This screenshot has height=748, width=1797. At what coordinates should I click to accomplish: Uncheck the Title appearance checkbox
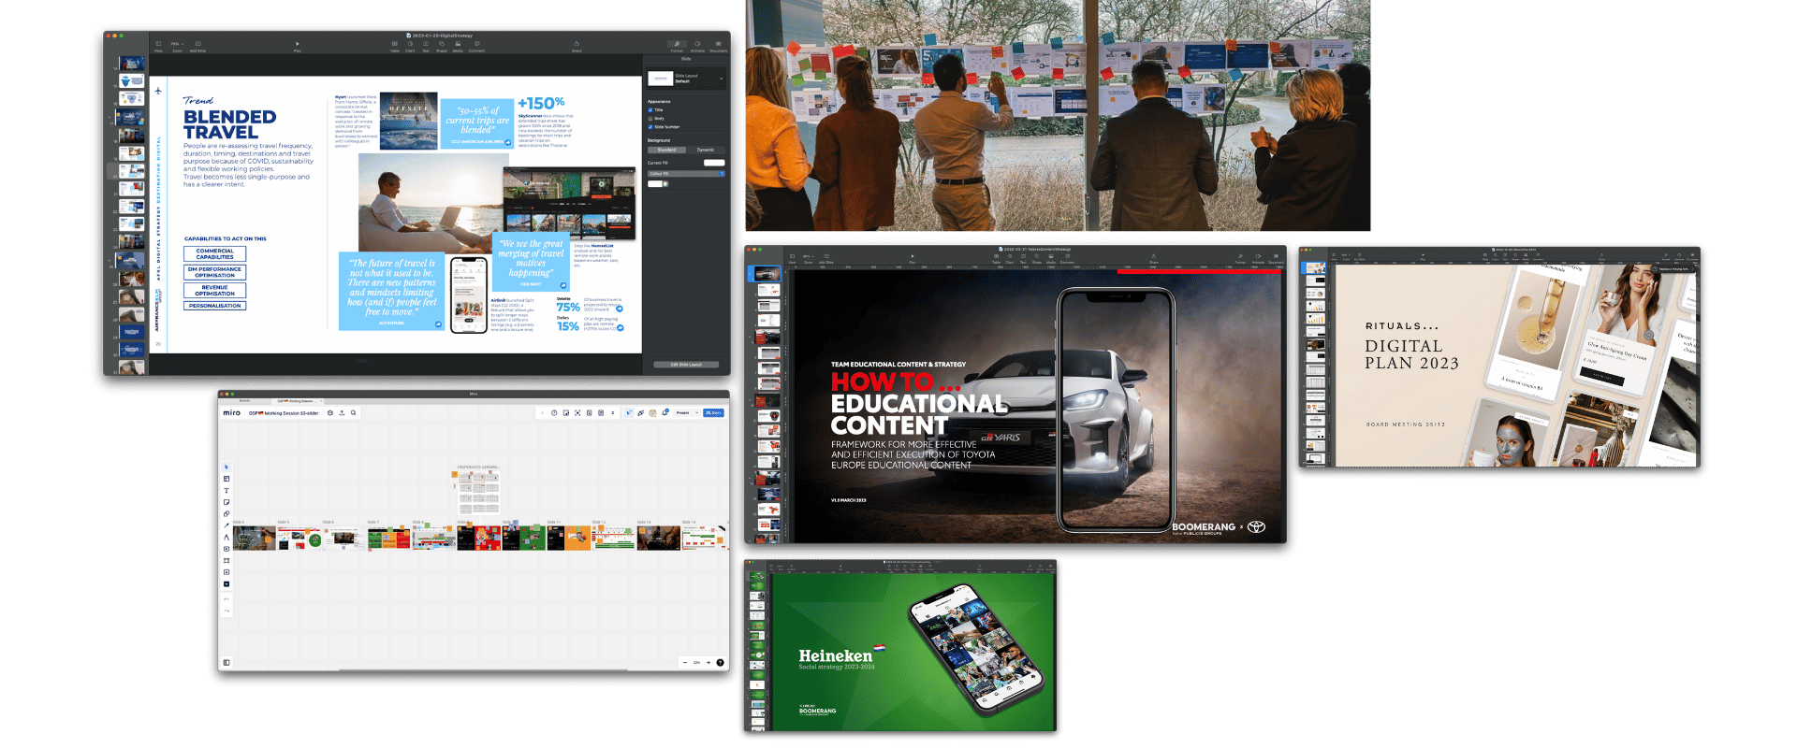click(x=650, y=110)
